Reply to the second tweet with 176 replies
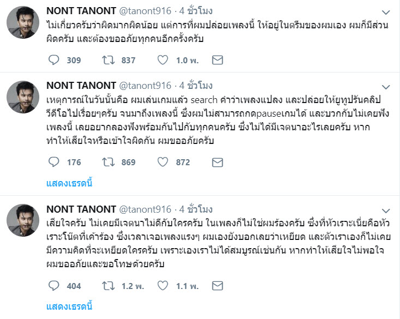This screenshot has height=319, width=400. coord(54,162)
